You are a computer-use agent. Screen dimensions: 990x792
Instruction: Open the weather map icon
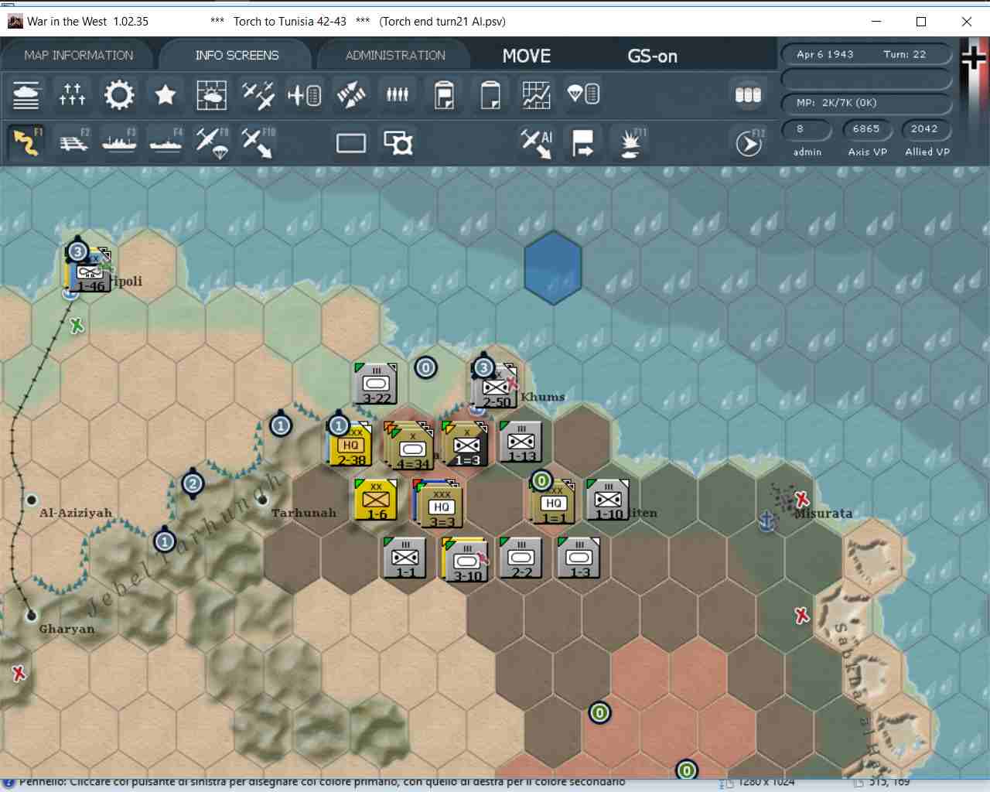[x=211, y=95]
